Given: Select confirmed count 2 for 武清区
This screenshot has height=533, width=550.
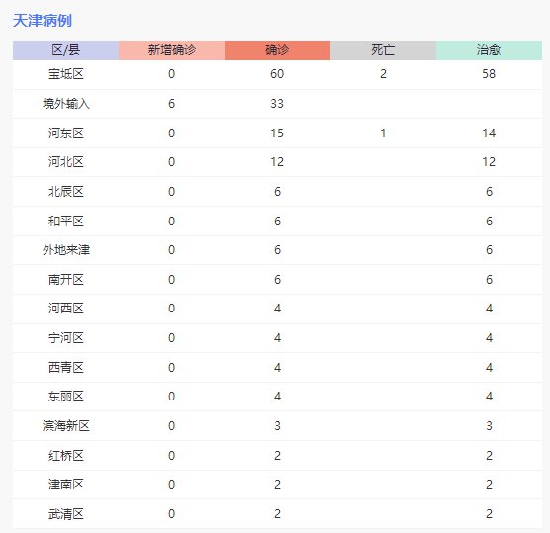Looking at the screenshot, I should pyautogui.click(x=277, y=514).
